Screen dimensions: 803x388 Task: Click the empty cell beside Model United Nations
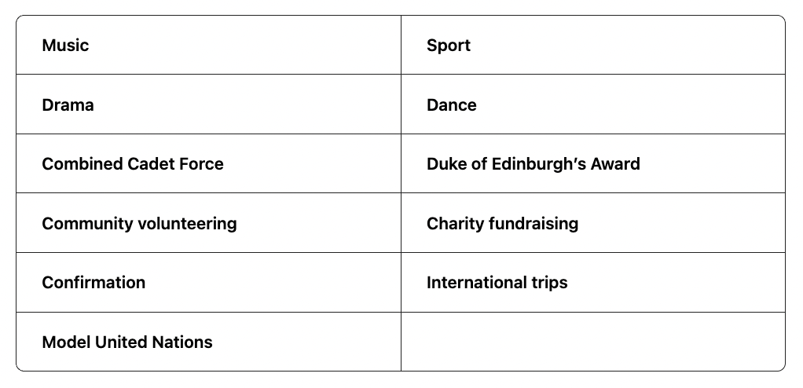tap(592, 342)
